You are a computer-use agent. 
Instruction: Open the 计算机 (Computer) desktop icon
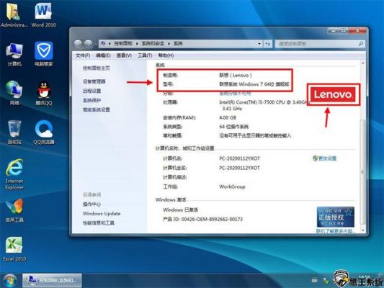click(x=14, y=54)
